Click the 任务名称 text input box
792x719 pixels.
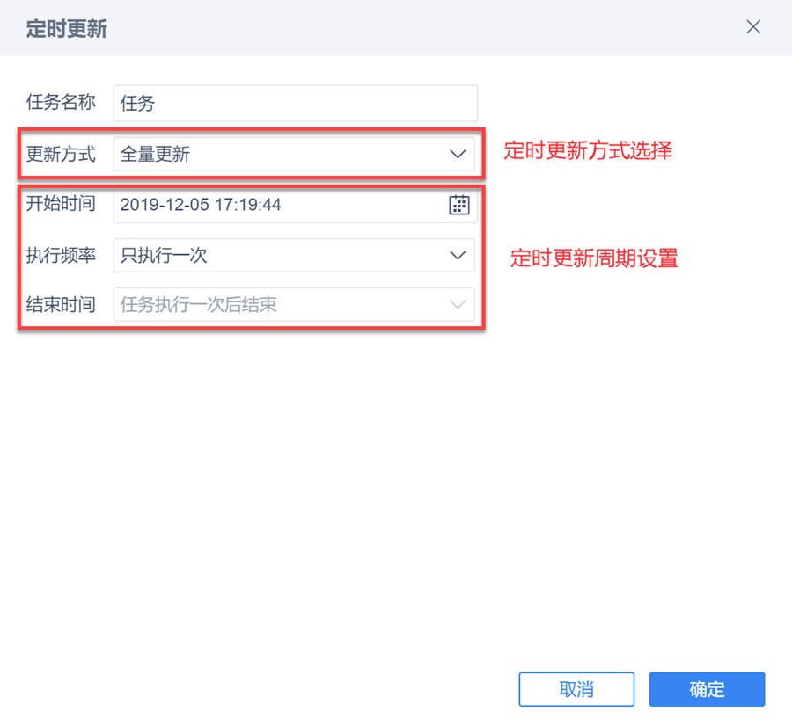[296, 103]
